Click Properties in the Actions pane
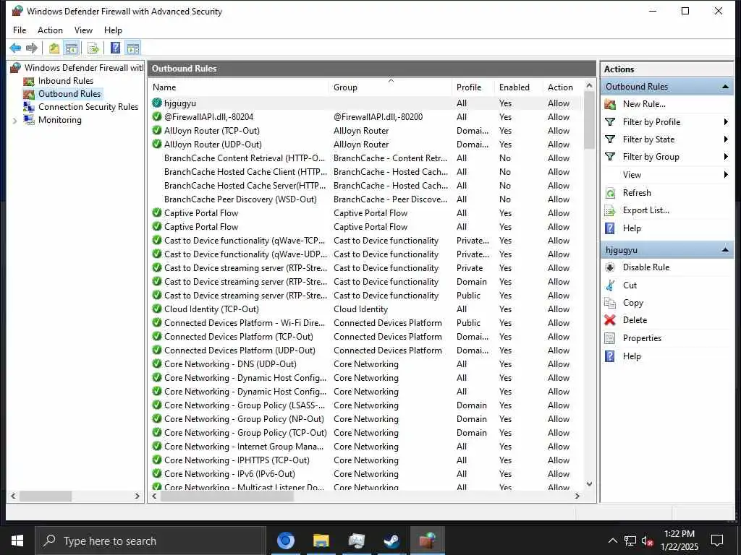The width and height of the screenshot is (741, 555). (642, 338)
